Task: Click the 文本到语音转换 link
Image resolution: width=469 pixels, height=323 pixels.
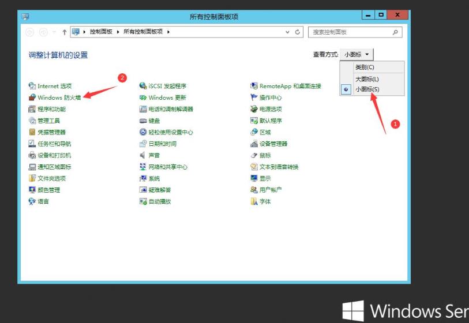Action: click(x=279, y=167)
